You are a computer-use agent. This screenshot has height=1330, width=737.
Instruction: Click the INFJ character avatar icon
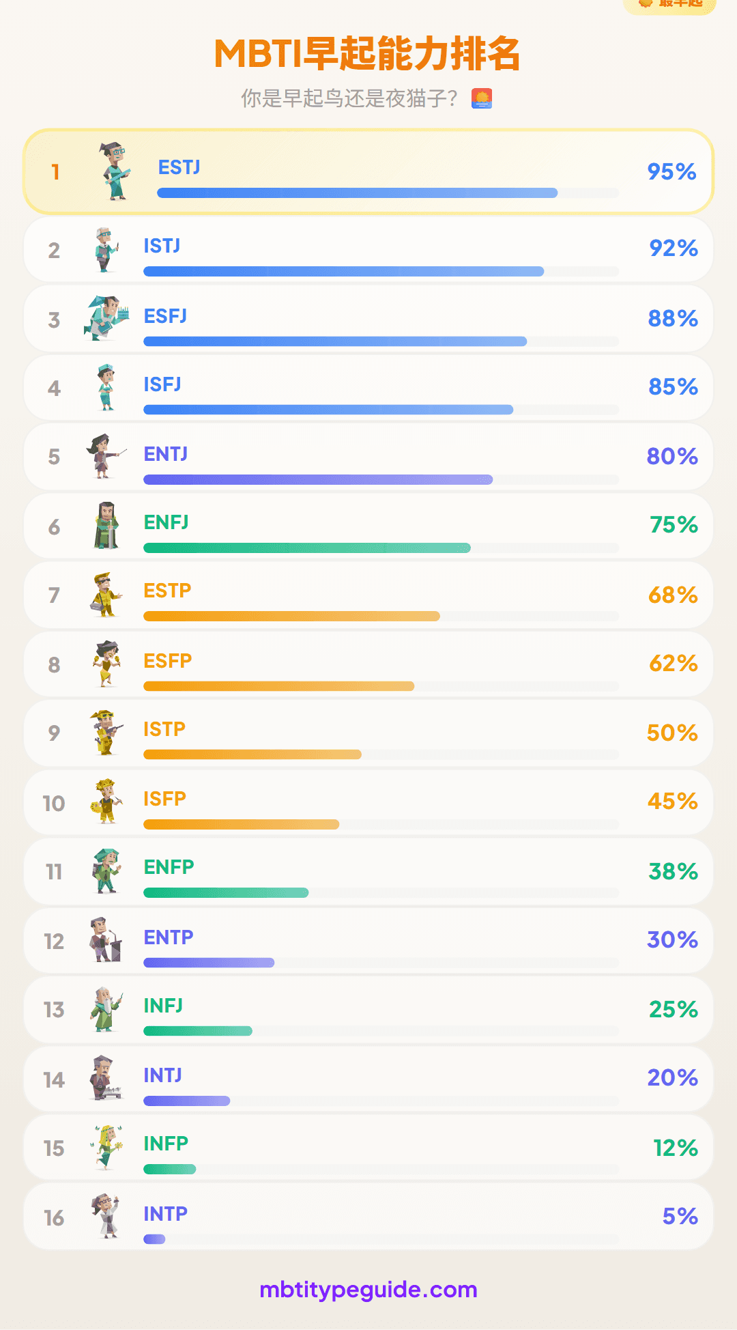106,1009
